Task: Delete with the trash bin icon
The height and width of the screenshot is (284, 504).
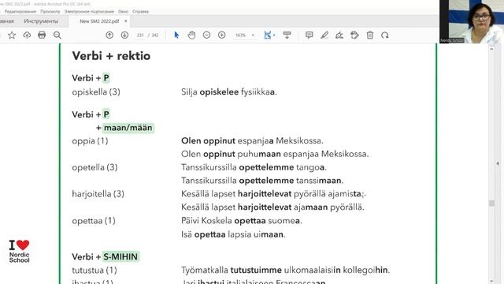Action: tap(370, 35)
